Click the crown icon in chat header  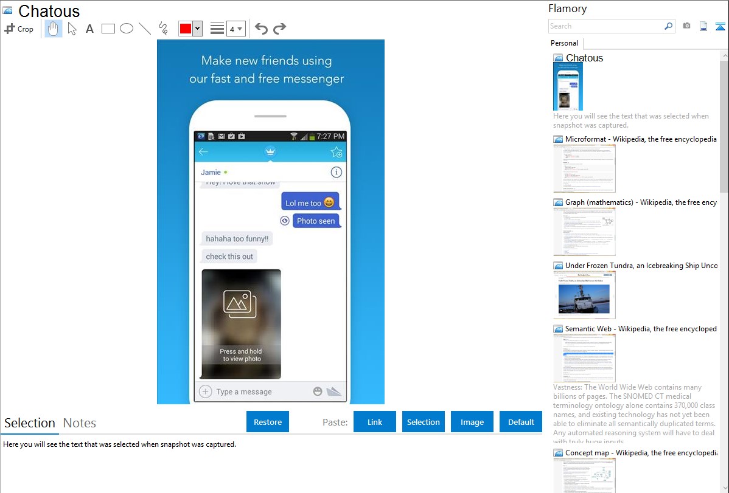270,151
